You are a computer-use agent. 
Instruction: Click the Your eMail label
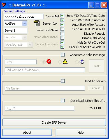pyautogui.click(x=52, y=16)
